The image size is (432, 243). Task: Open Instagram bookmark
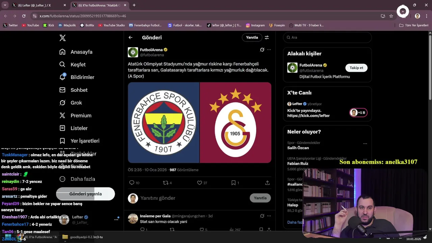[255, 25]
